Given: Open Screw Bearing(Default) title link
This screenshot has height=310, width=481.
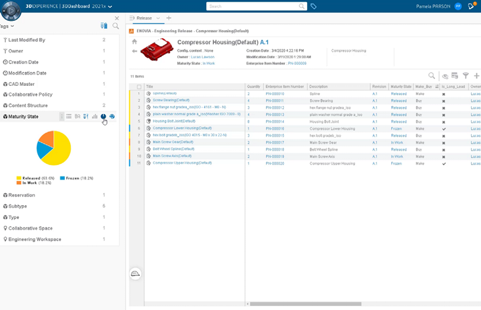Looking at the screenshot, I should (x=171, y=100).
